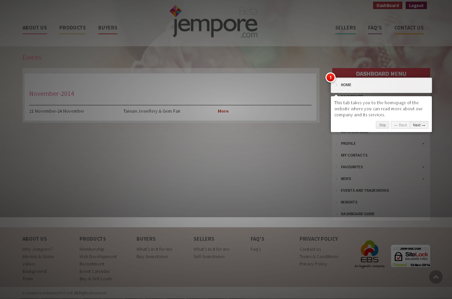
Task: Open FAQ'S in the top navigation
Action: point(375,28)
